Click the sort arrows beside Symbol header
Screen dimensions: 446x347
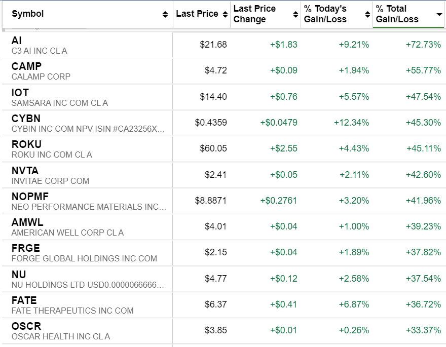(x=165, y=15)
